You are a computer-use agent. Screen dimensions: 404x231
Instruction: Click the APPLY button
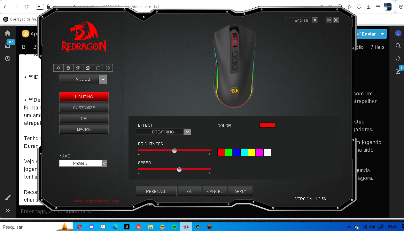240,191
